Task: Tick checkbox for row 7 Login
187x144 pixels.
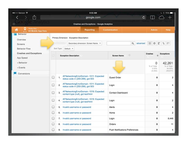Action: pyautogui.click(x=53, y=119)
